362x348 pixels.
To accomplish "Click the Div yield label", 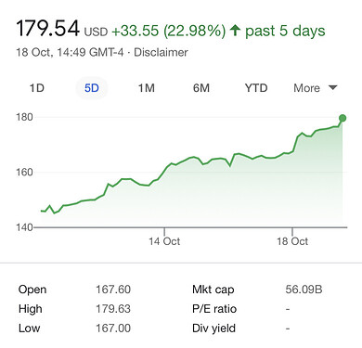I will [x=213, y=329].
